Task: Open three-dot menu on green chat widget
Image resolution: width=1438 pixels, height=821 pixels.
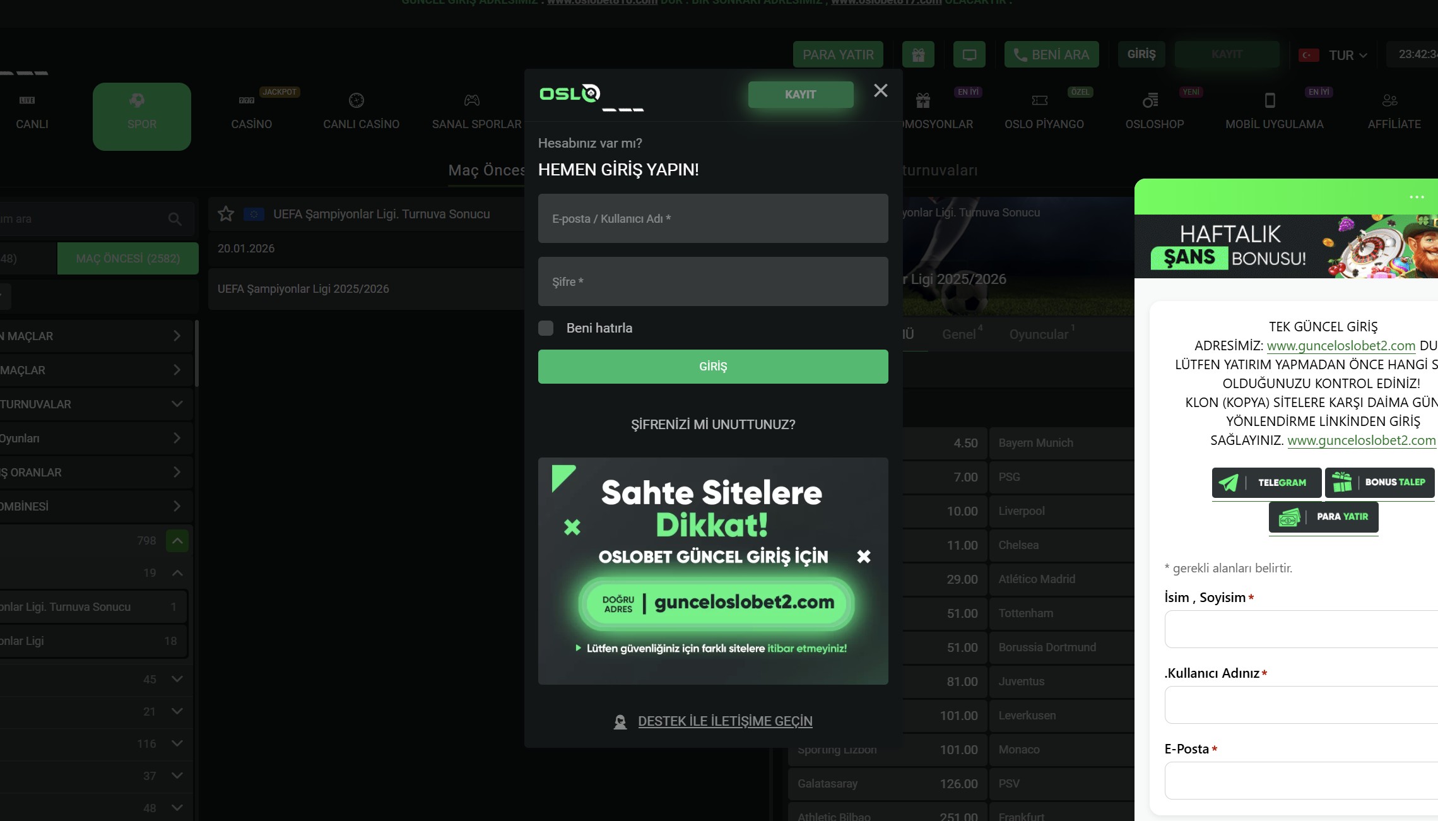Action: tap(1417, 197)
